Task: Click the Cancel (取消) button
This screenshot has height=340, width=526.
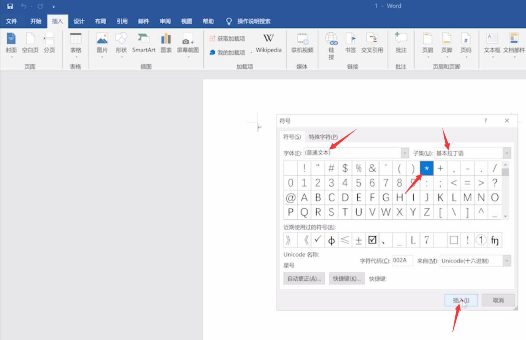Action: (498, 300)
